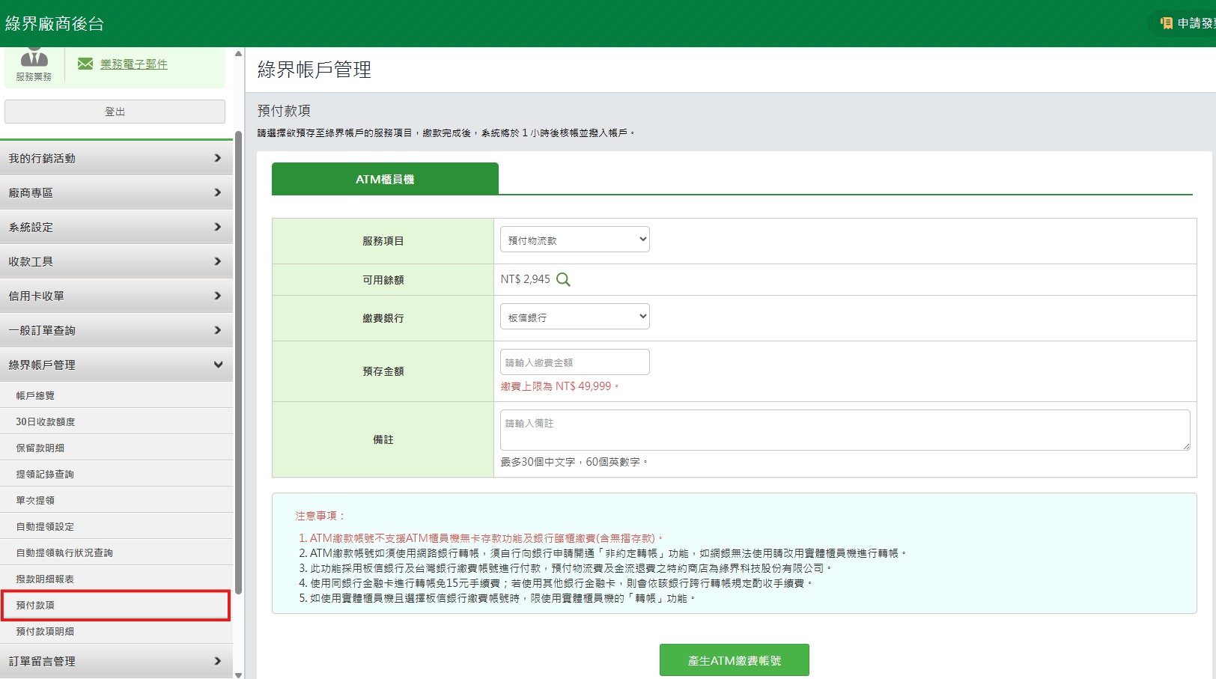Open the 繳費銀行 dropdown showing 板信銀行
The width and height of the screenshot is (1216, 679).
coord(574,316)
